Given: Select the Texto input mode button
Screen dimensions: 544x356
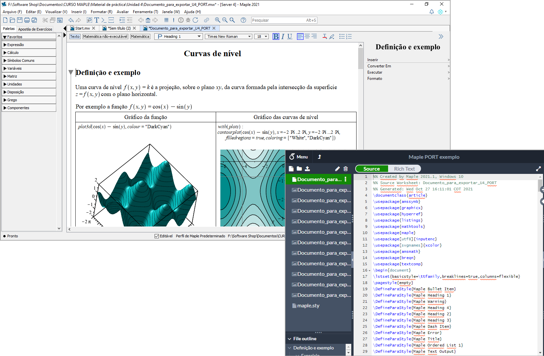Looking at the screenshot, I should tap(75, 36).
